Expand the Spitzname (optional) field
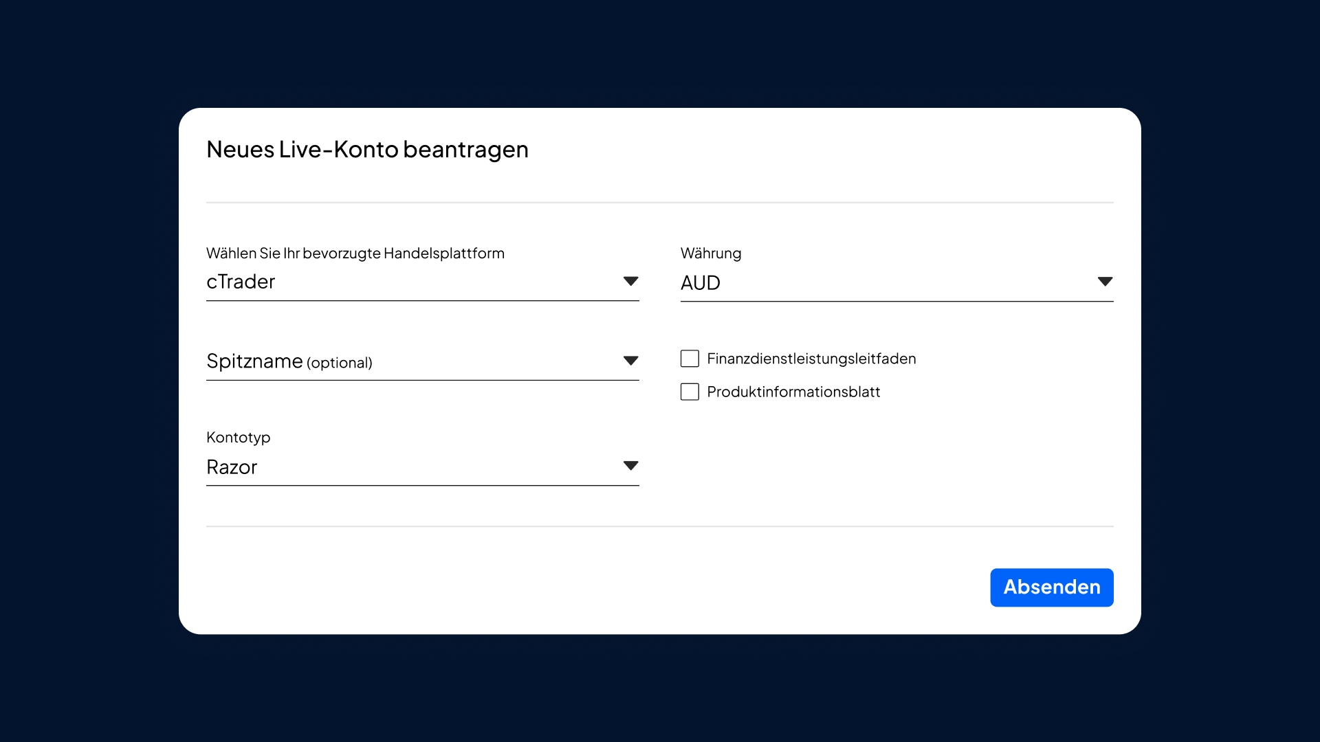The width and height of the screenshot is (1320, 742). pos(422,361)
